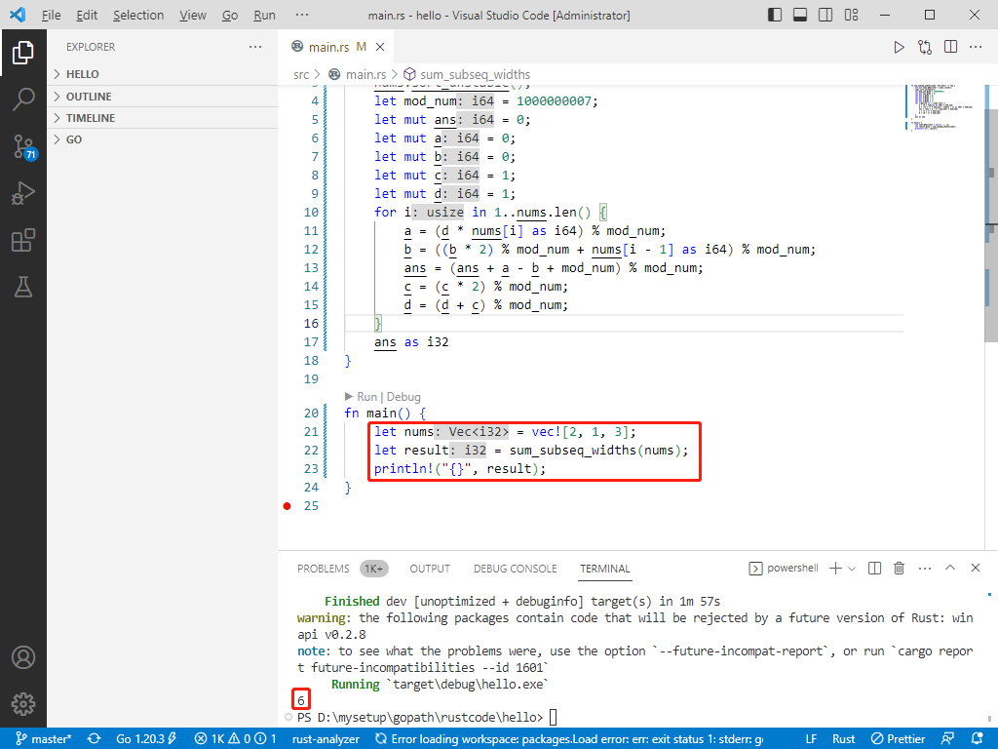Viewport: 998px width, 749px height.
Task: Change the Rust language mode
Action: (843, 739)
